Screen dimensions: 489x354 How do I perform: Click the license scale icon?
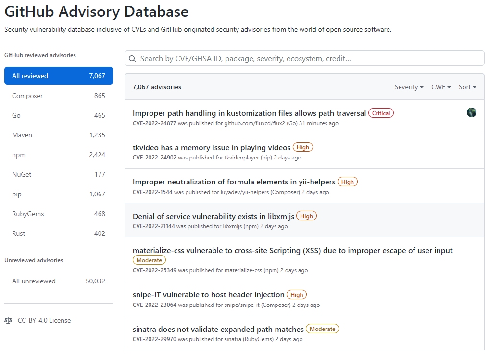9,320
